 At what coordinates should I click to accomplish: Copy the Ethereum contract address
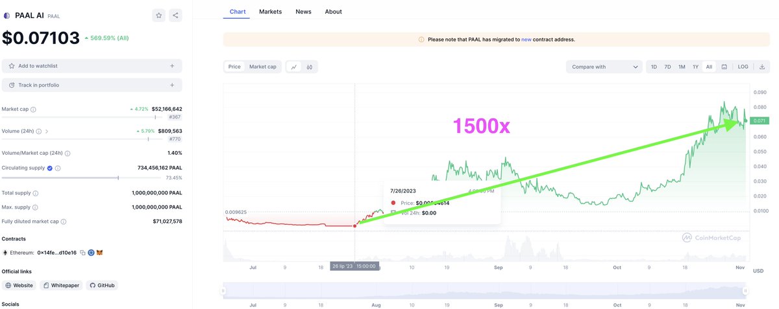83,253
